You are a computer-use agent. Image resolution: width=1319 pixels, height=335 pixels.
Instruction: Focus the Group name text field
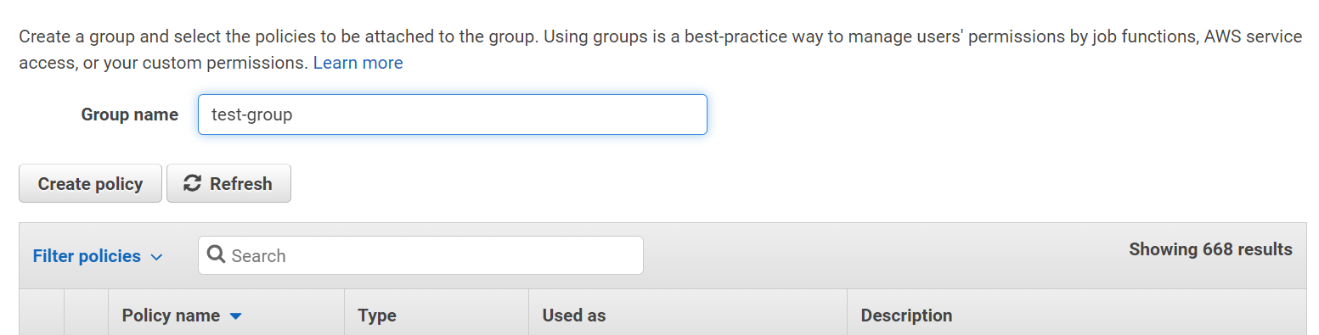[x=453, y=114]
